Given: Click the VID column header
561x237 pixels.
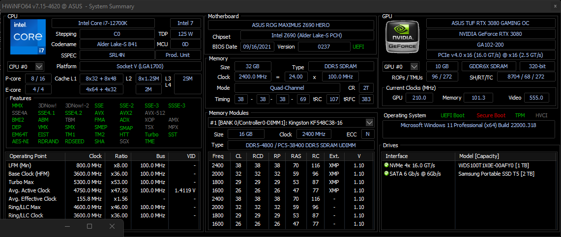Looking at the screenshot, I should (185, 157).
